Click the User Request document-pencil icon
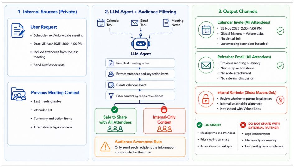295x168 pixels. (18, 30)
